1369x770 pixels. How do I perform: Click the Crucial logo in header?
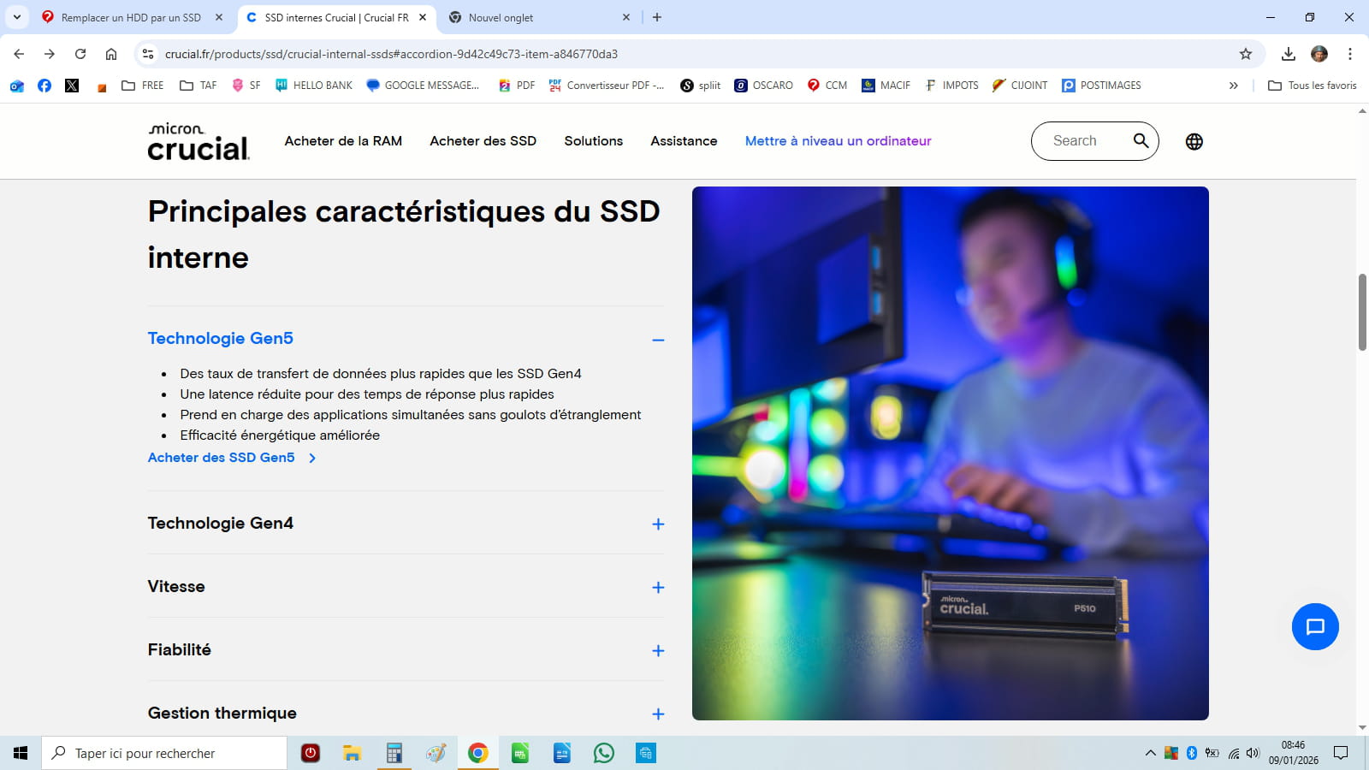coord(199,142)
